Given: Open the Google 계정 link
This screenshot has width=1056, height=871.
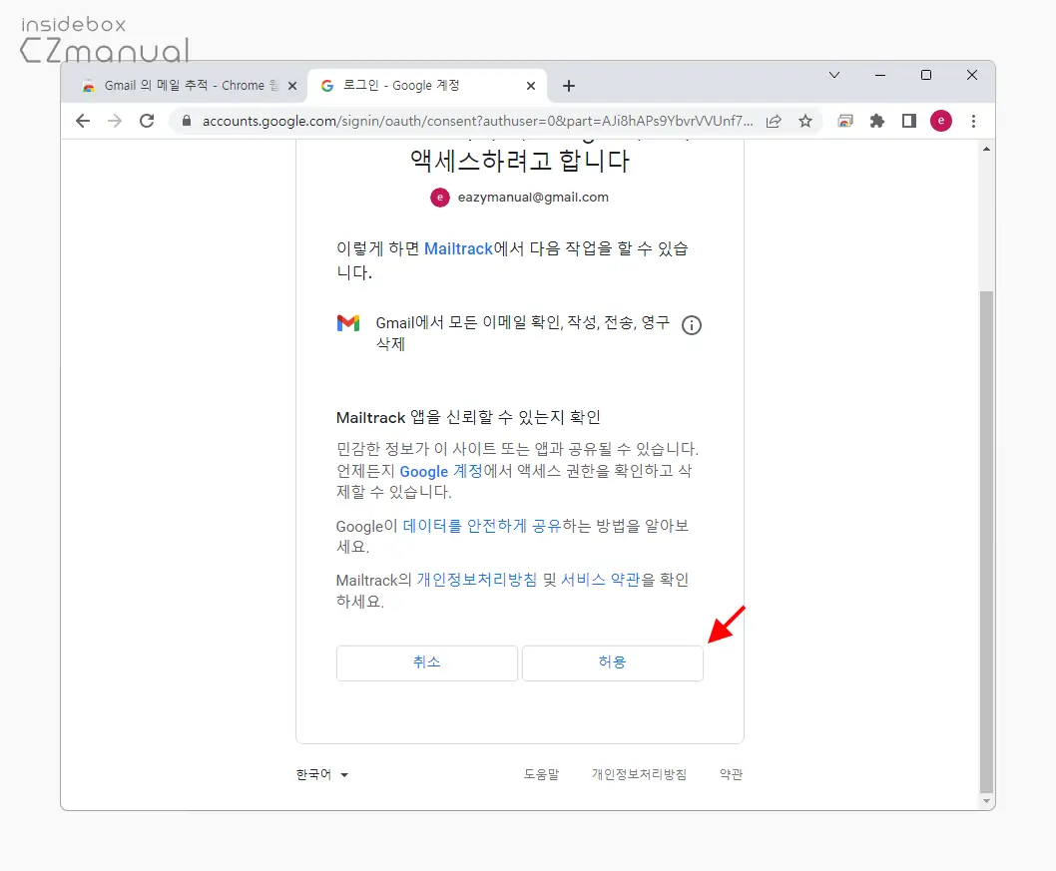Looking at the screenshot, I should 441,471.
